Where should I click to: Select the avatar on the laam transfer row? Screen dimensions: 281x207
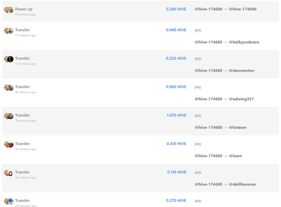(x=11, y=144)
